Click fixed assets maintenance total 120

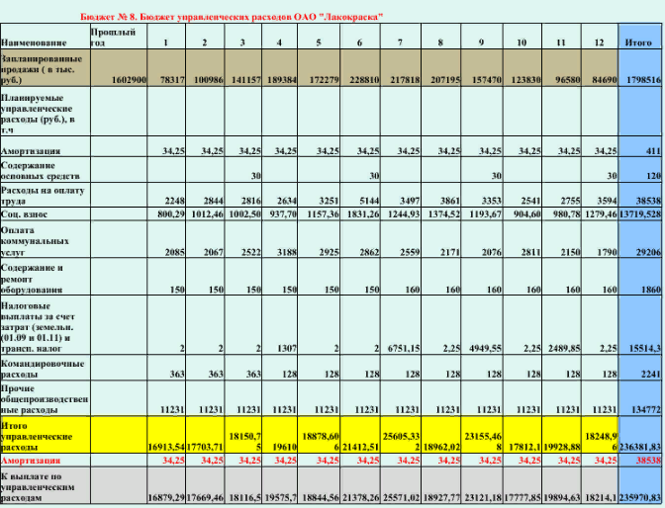click(x=653, y=176)
